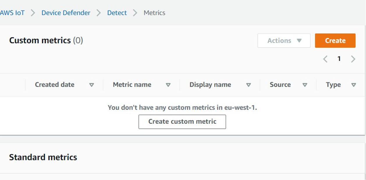Click the previous page arrow icon
Screen dimensions: 366x180
point(325,59)
